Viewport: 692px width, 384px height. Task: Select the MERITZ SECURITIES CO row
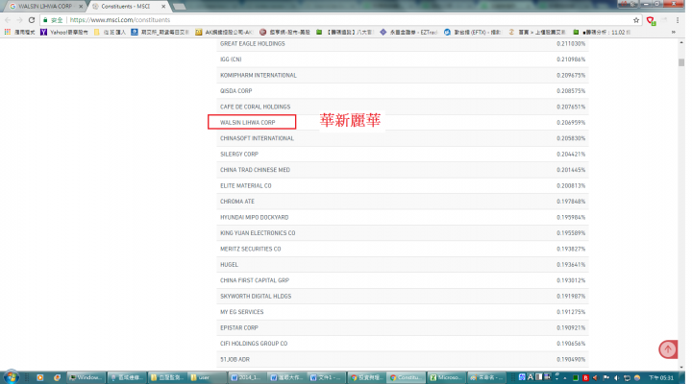[x=403, y=249]
